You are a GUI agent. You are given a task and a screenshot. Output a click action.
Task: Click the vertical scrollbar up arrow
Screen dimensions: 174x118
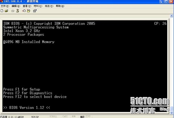click(171, 16)
